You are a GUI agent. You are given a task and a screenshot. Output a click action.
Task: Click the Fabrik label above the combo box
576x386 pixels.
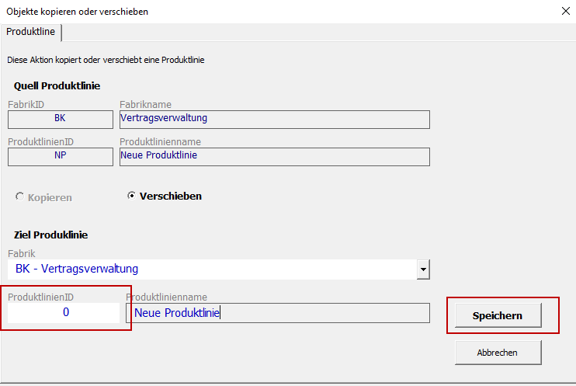[21, 253]
